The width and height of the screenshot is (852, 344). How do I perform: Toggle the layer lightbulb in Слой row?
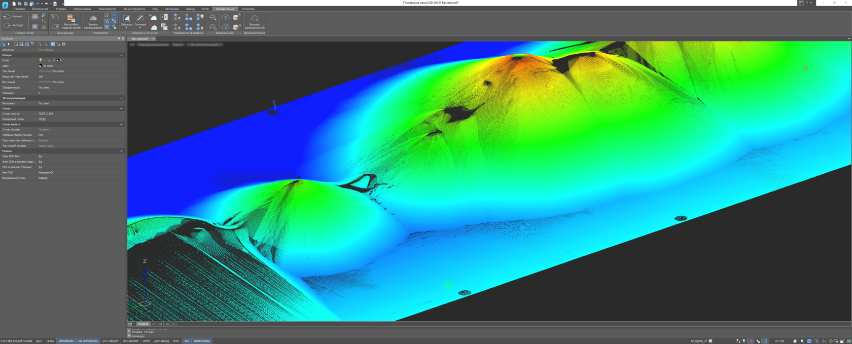point(41,60)
